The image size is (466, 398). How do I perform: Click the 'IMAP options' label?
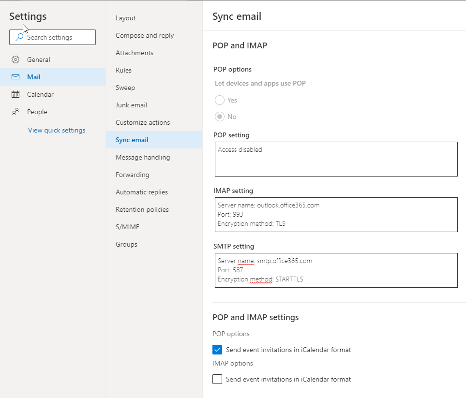233,363
